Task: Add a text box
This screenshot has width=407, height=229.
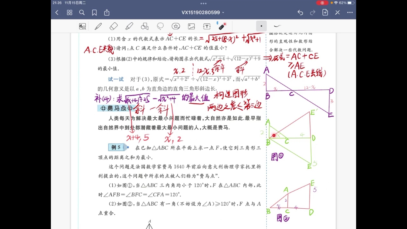Action: click(x=207, y=26)
